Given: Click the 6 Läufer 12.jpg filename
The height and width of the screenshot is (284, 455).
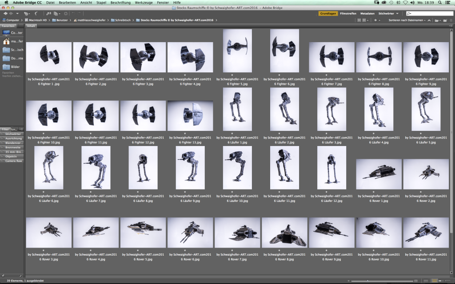Looking at the screenshot, I should [331, 201].
